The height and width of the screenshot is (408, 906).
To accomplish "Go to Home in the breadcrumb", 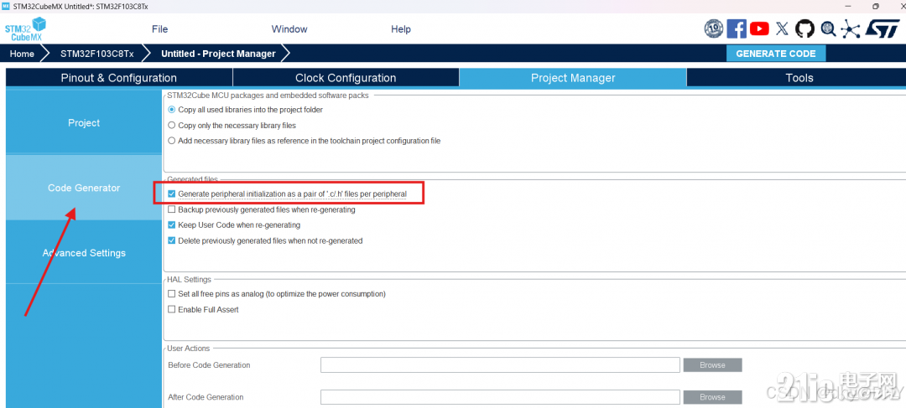I will click(22, 54).
